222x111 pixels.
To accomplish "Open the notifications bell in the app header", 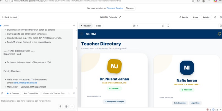I will (219, 34).
